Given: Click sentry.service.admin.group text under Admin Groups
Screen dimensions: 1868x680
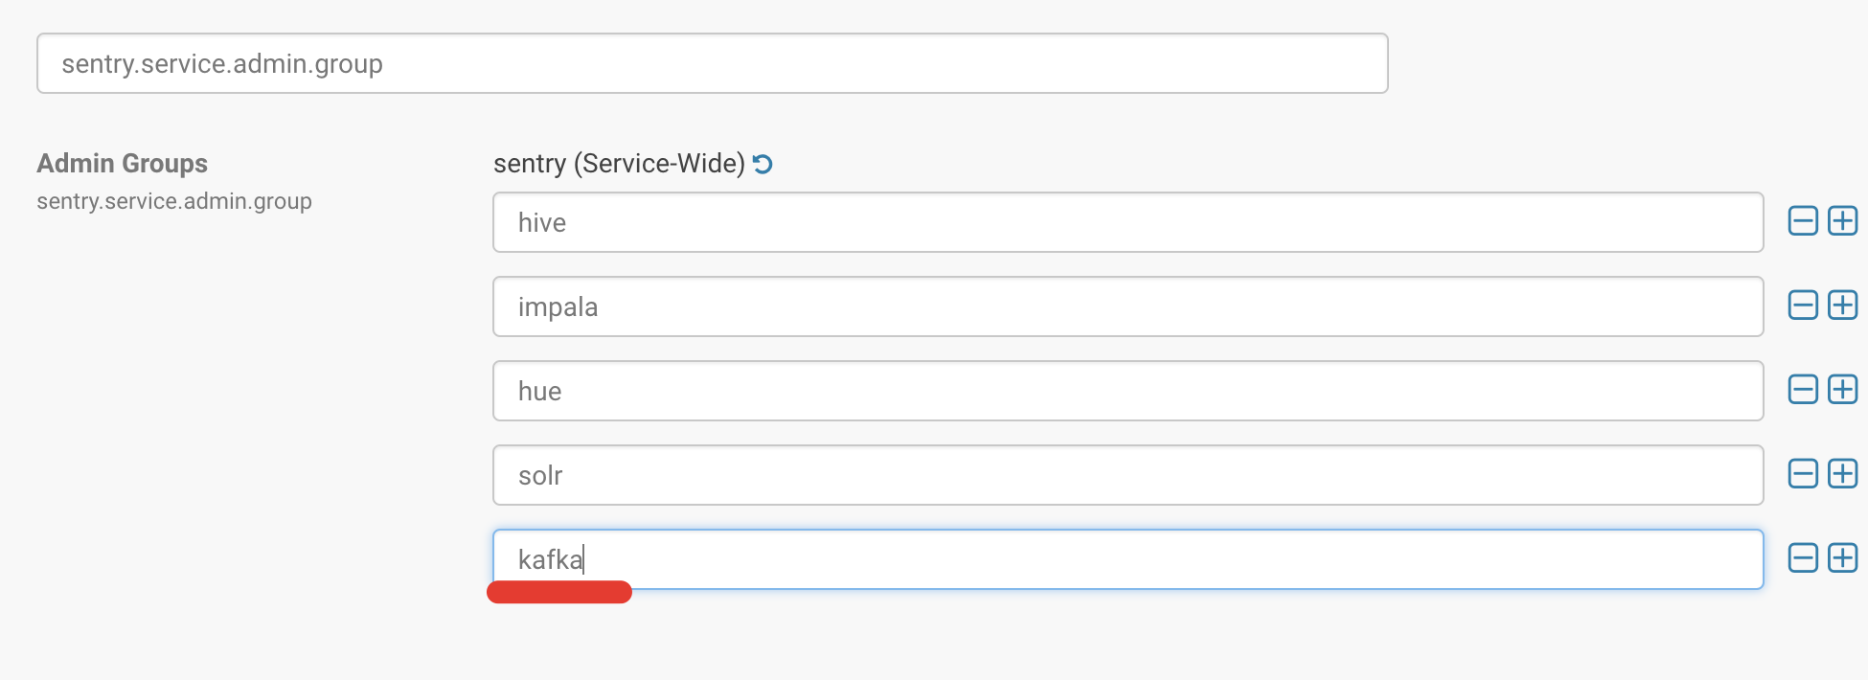Looking at the screenshot, I should click(x=174, y=201).
